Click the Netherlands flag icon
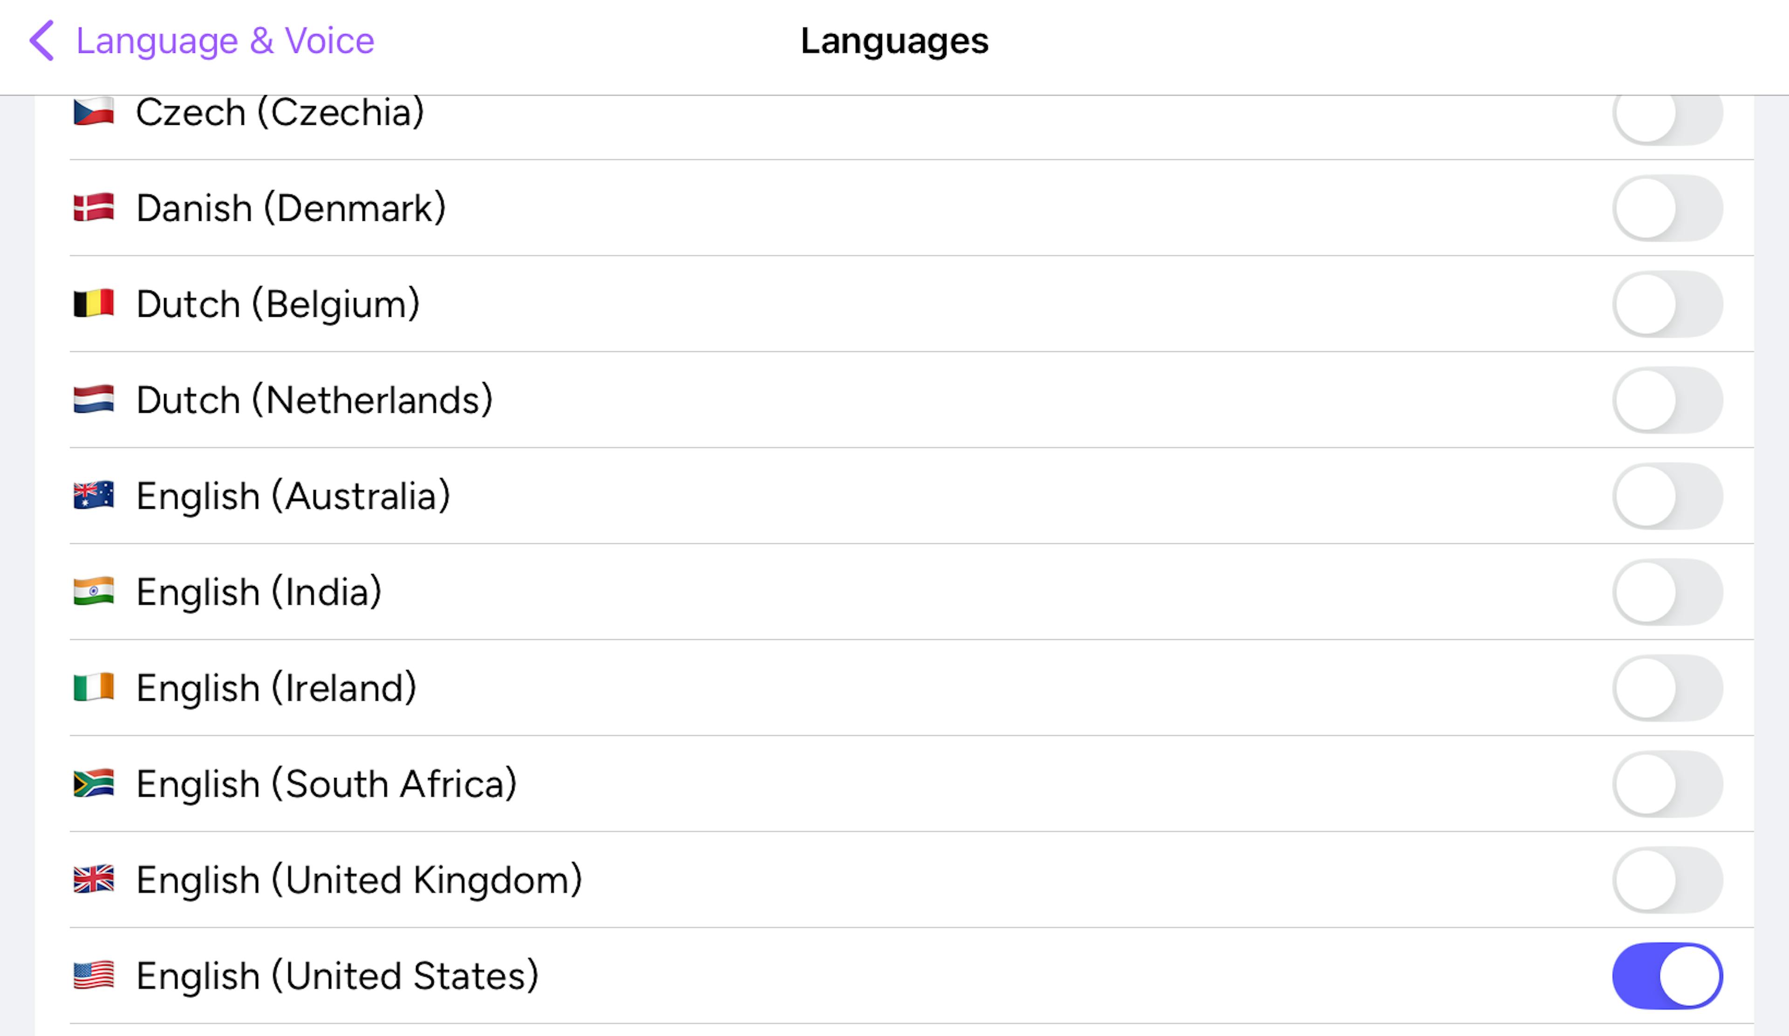 [93, 400]
